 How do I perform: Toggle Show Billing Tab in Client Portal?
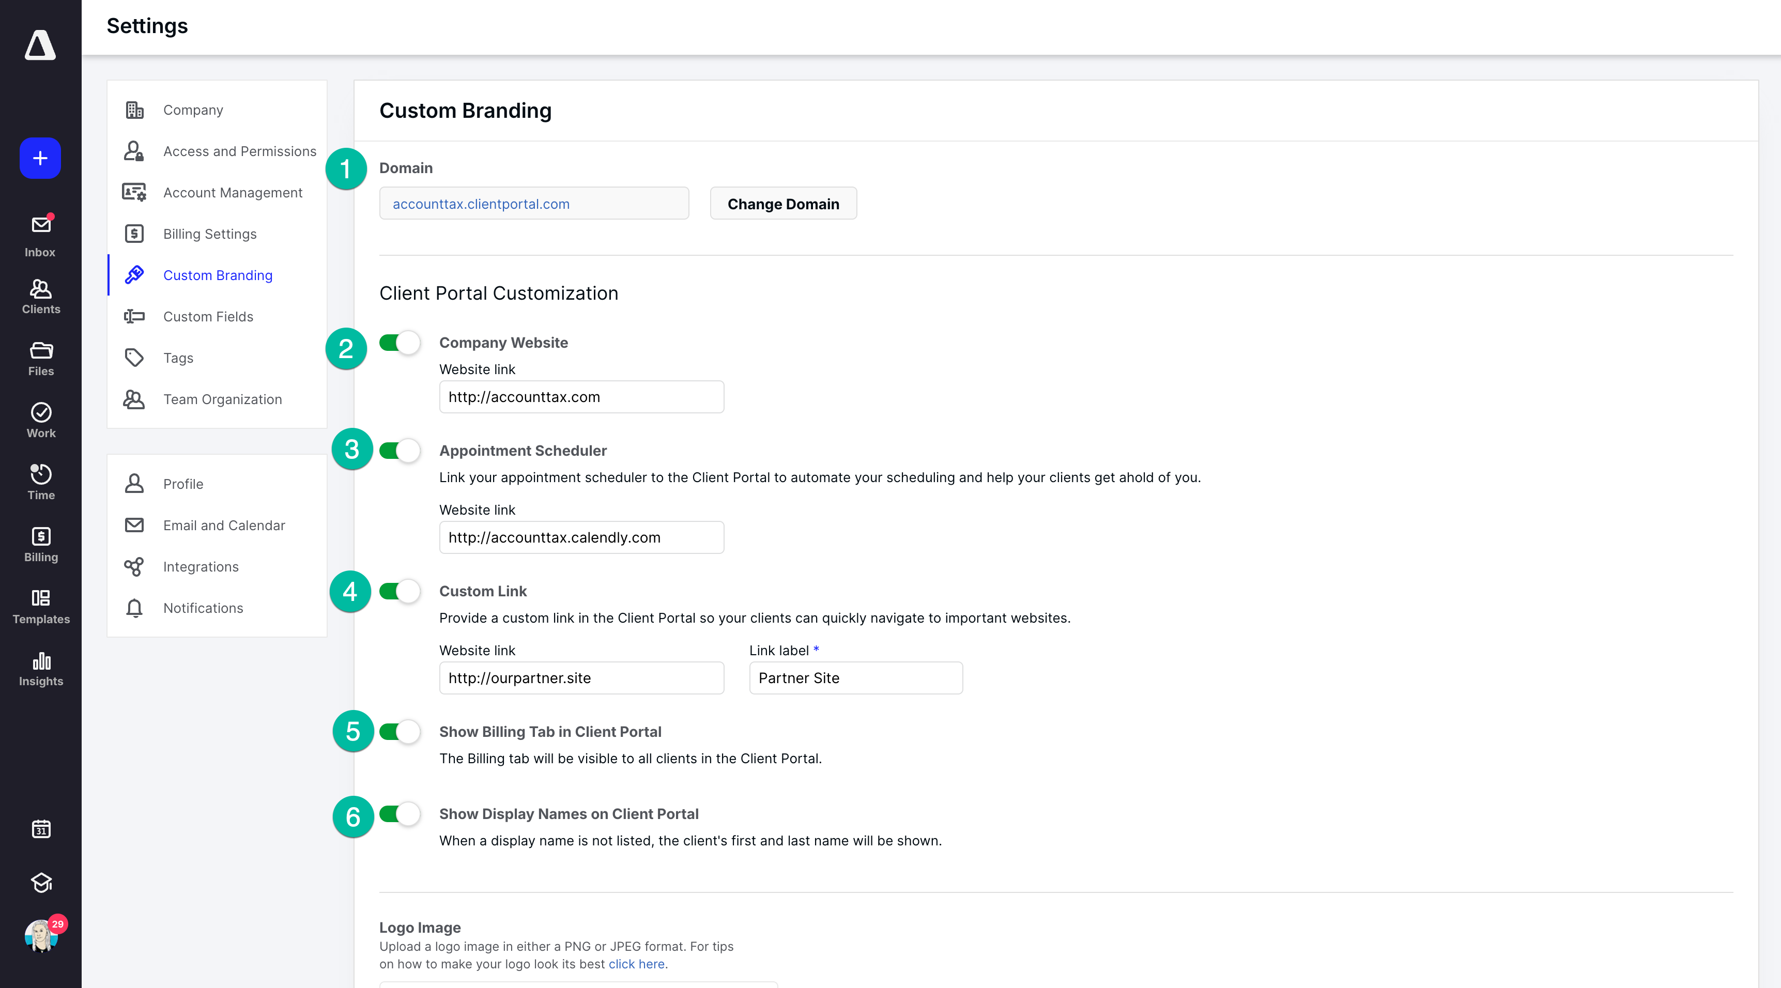(400, 732)
